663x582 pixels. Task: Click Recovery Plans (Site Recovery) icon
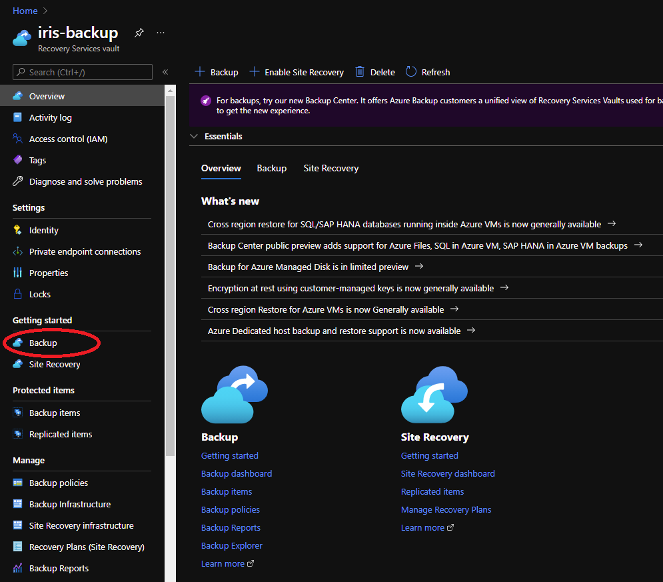[x=18, y=547]
